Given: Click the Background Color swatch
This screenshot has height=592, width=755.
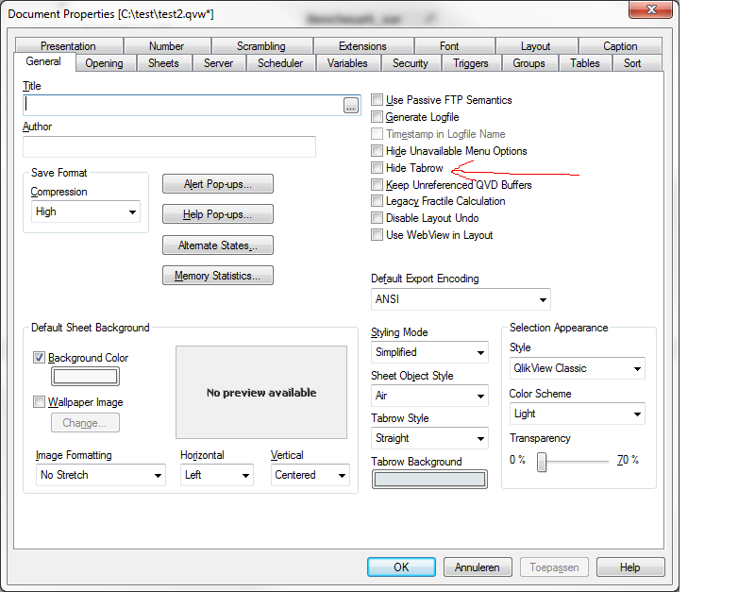Looking at the screenshot, I should click(85, 377).
